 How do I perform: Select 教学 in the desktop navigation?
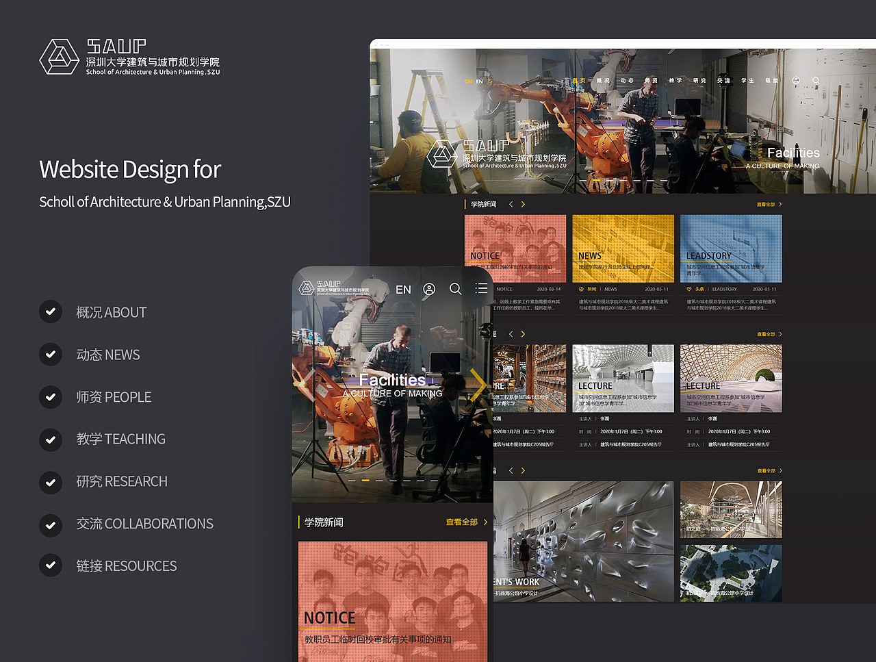(x=675, y=81)
